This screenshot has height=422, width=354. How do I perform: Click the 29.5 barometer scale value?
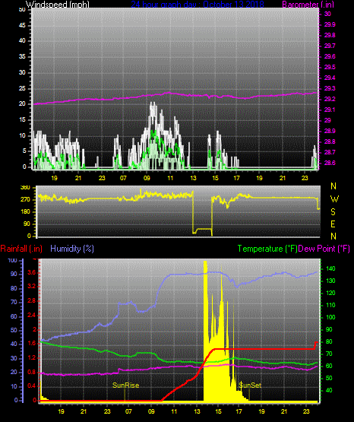pyautogui.click(x=330, y=67)
